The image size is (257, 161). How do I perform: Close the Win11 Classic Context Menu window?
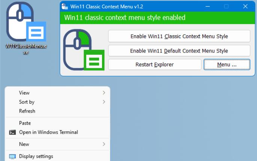point(245,6)
